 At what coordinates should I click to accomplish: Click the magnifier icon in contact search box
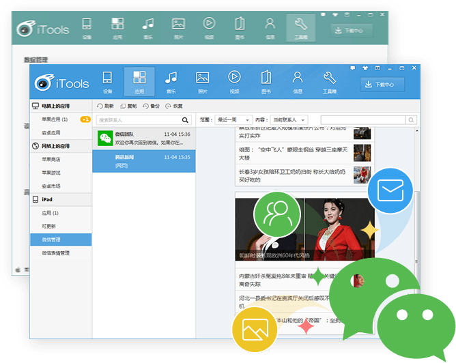pyautogui.click(x=185, y=120)
